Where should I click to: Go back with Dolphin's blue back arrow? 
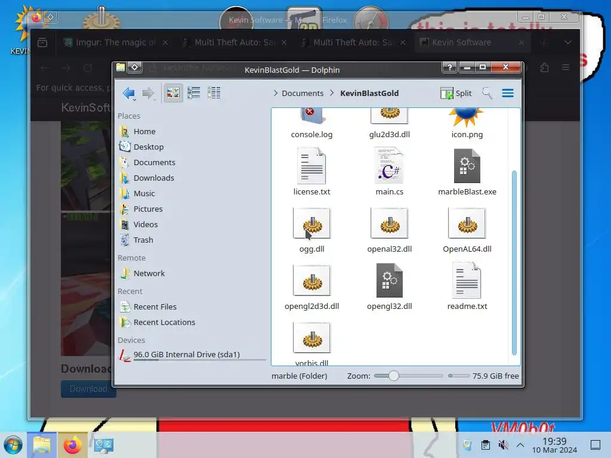[129, 93]
